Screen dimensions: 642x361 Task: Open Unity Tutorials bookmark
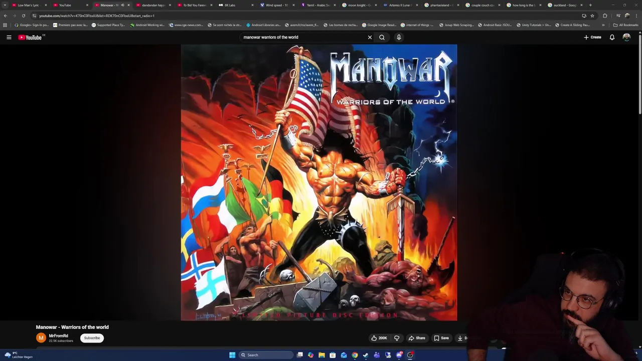pos(533,25)
